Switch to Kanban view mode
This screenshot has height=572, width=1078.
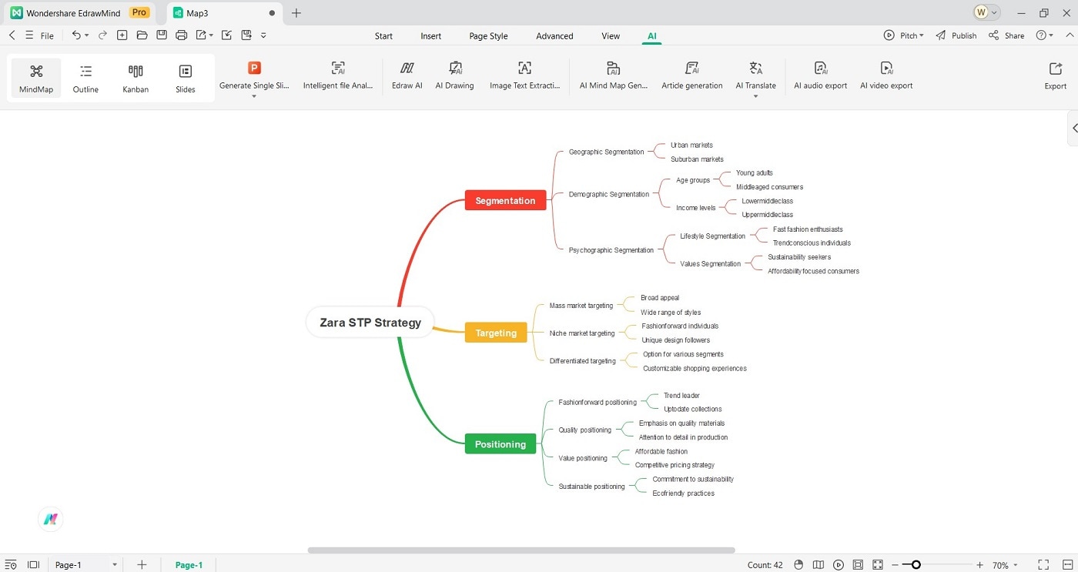136,79
